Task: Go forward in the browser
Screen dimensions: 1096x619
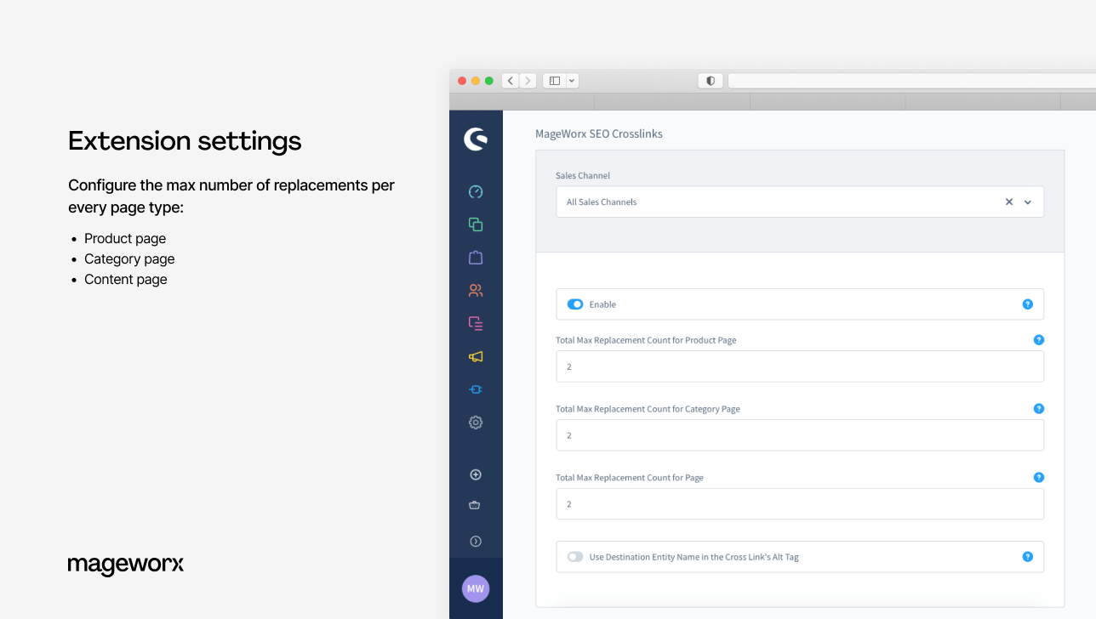Action: (528, 81)
